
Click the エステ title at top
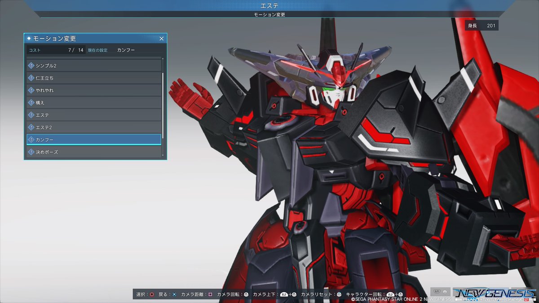coord(269,5)
